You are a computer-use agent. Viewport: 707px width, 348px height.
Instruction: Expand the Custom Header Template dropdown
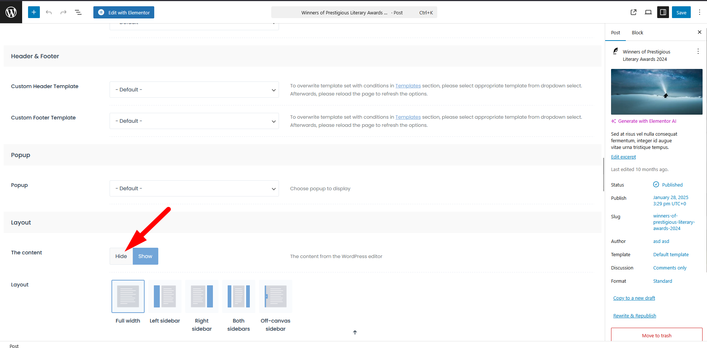tap(194, 90)
